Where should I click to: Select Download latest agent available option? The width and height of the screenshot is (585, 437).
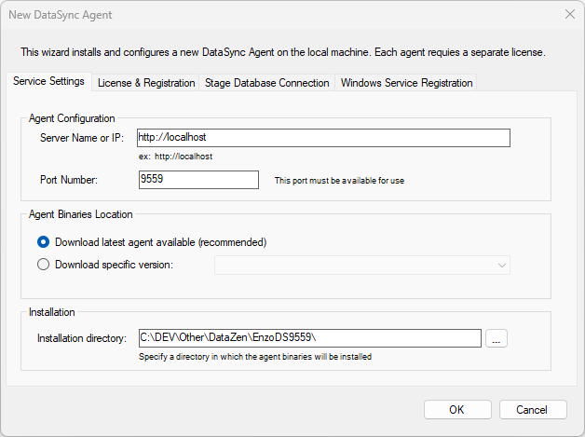click(x=44, y=242)
